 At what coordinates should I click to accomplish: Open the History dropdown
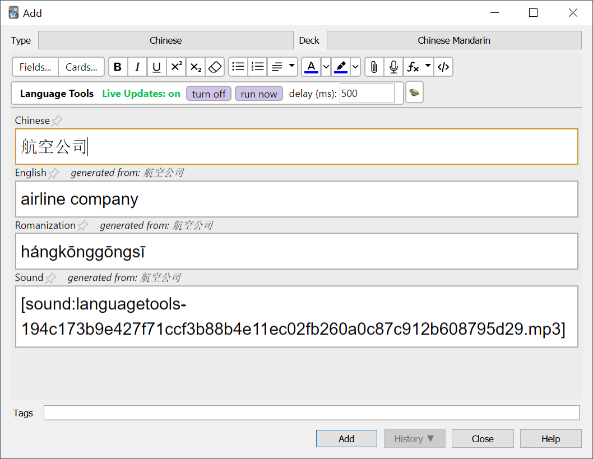pos(415,439)
